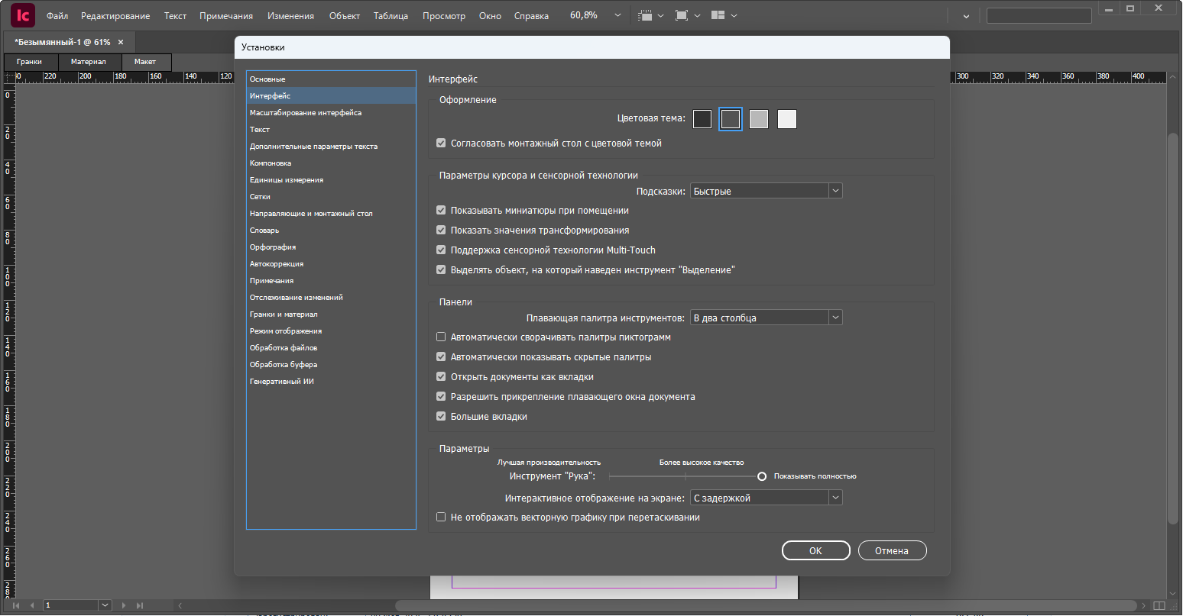Close the Безымянный-1 document tab
This screenshot has width=1183, height=616.
(x=121, y=42)
